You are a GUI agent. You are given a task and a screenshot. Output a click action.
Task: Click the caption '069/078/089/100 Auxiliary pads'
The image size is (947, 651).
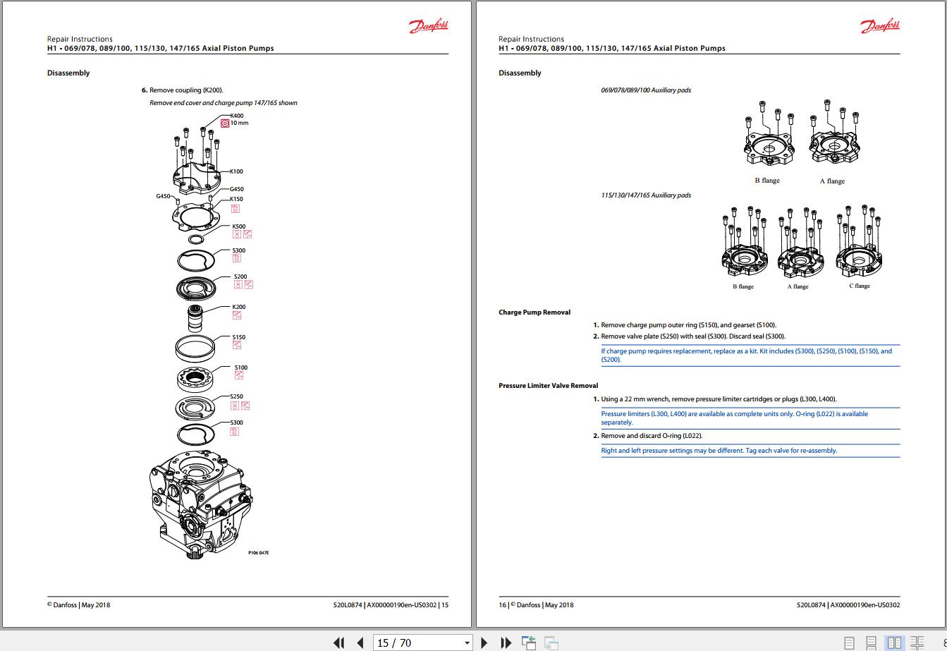coord(646,90)
